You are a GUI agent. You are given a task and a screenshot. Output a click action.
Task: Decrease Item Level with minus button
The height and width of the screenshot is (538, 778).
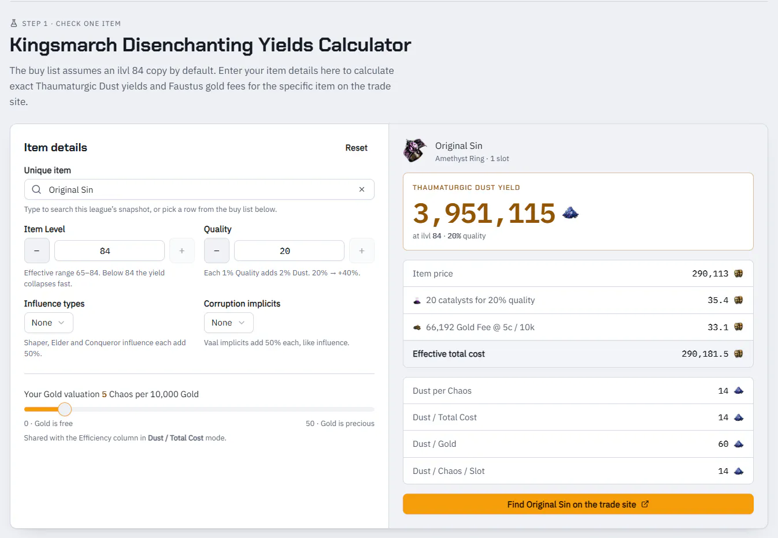[37, 251]
